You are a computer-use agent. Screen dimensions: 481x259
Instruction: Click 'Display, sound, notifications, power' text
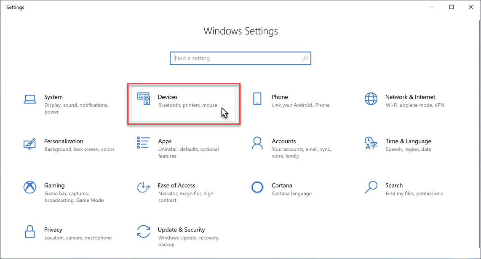tap(76, 108)
